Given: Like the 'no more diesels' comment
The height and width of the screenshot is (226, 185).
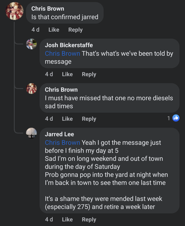Looking at the screenshot, I should point(67,119).
